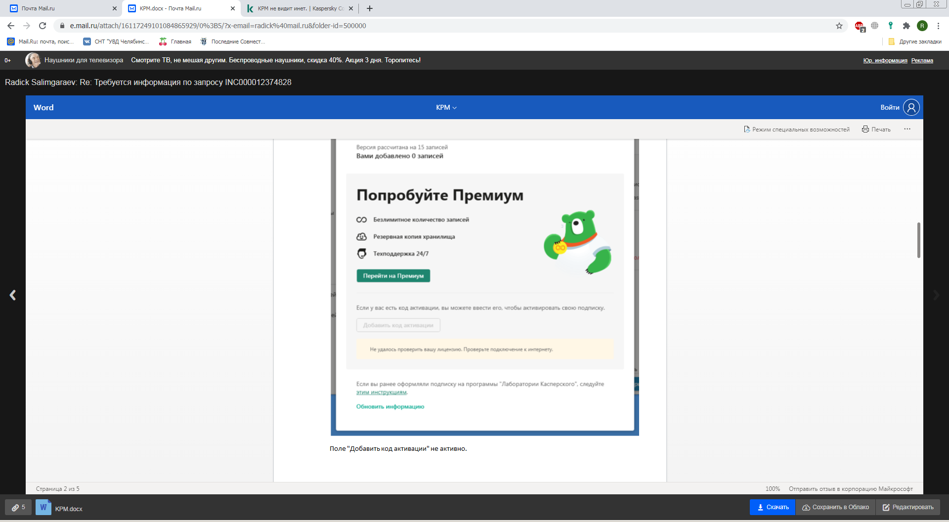The image size is (949, 522).
Task: Open the СНТ УВД Челябинс bookmark
Action: pos(116,42)
